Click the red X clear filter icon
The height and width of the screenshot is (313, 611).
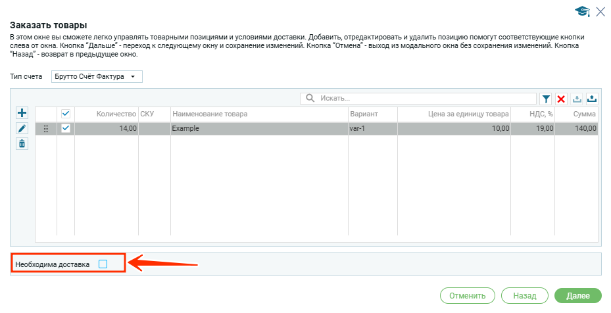(561, 99)
